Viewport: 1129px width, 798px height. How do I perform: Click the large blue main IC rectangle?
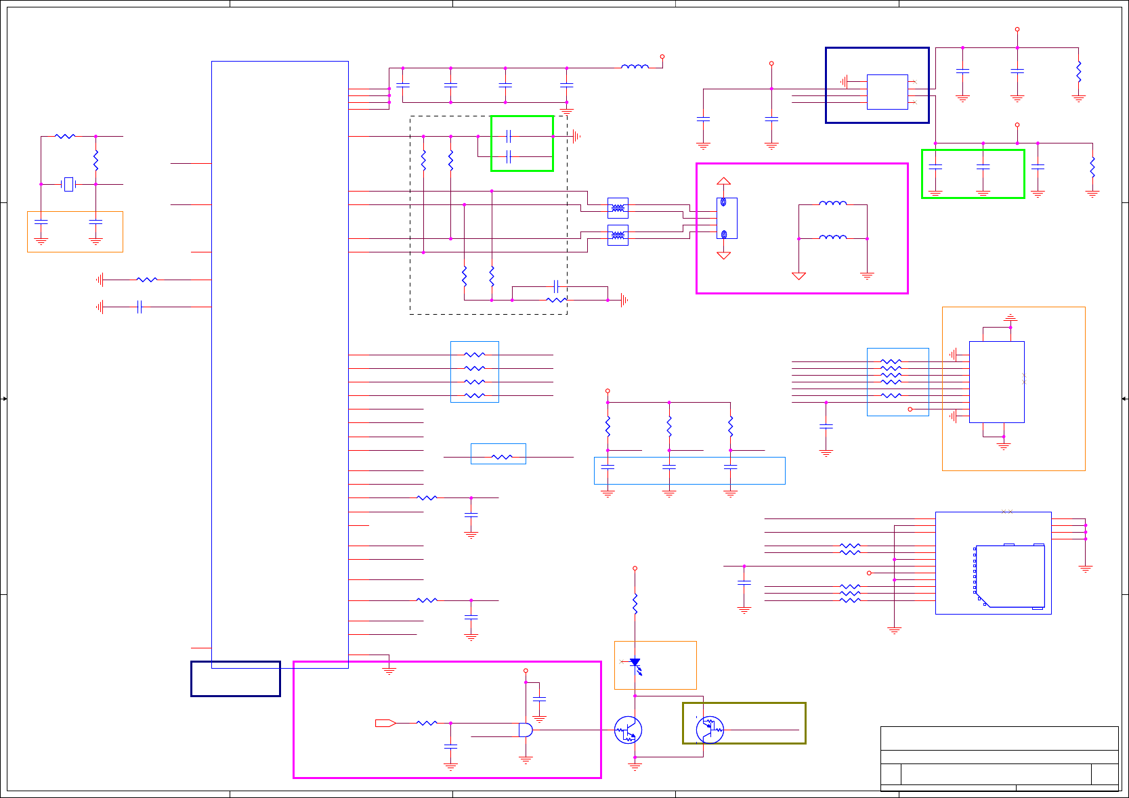tap(280, 365)
